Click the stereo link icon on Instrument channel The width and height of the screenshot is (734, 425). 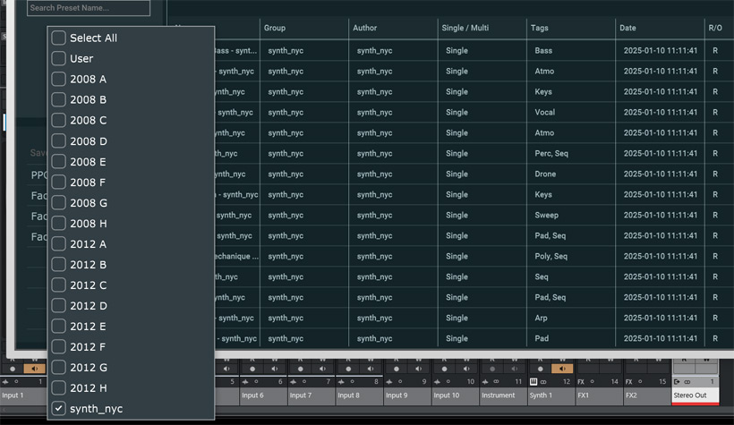point(496,381)
